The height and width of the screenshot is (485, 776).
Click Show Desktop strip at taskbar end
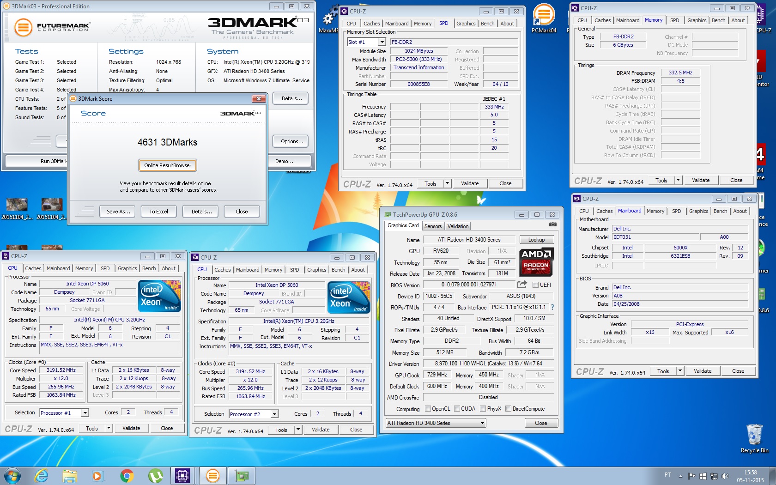(x=772, y=476)
